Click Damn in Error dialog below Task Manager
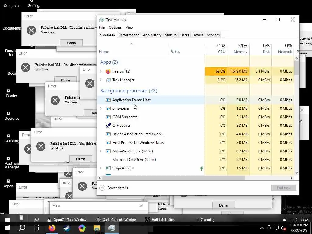Image resolution: width=312 pixels, height=234 pixels. tap(223, 205)
